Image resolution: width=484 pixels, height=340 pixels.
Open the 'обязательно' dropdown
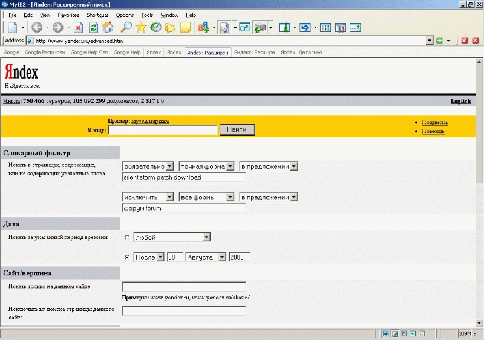(148, 166)
